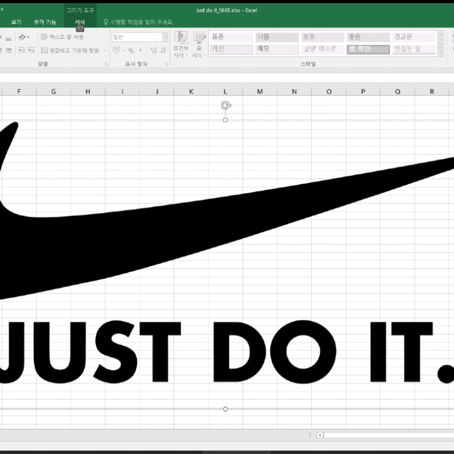454x454 pixels.
Task: Select column L header
Action: tap(225, 91)
